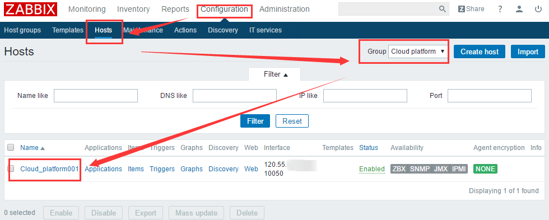This screenshot has width=549, height=220.
Task: Open the Monitoring menu
Action: 87,9
